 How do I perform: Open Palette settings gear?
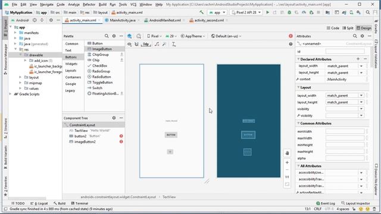[114, 36]
